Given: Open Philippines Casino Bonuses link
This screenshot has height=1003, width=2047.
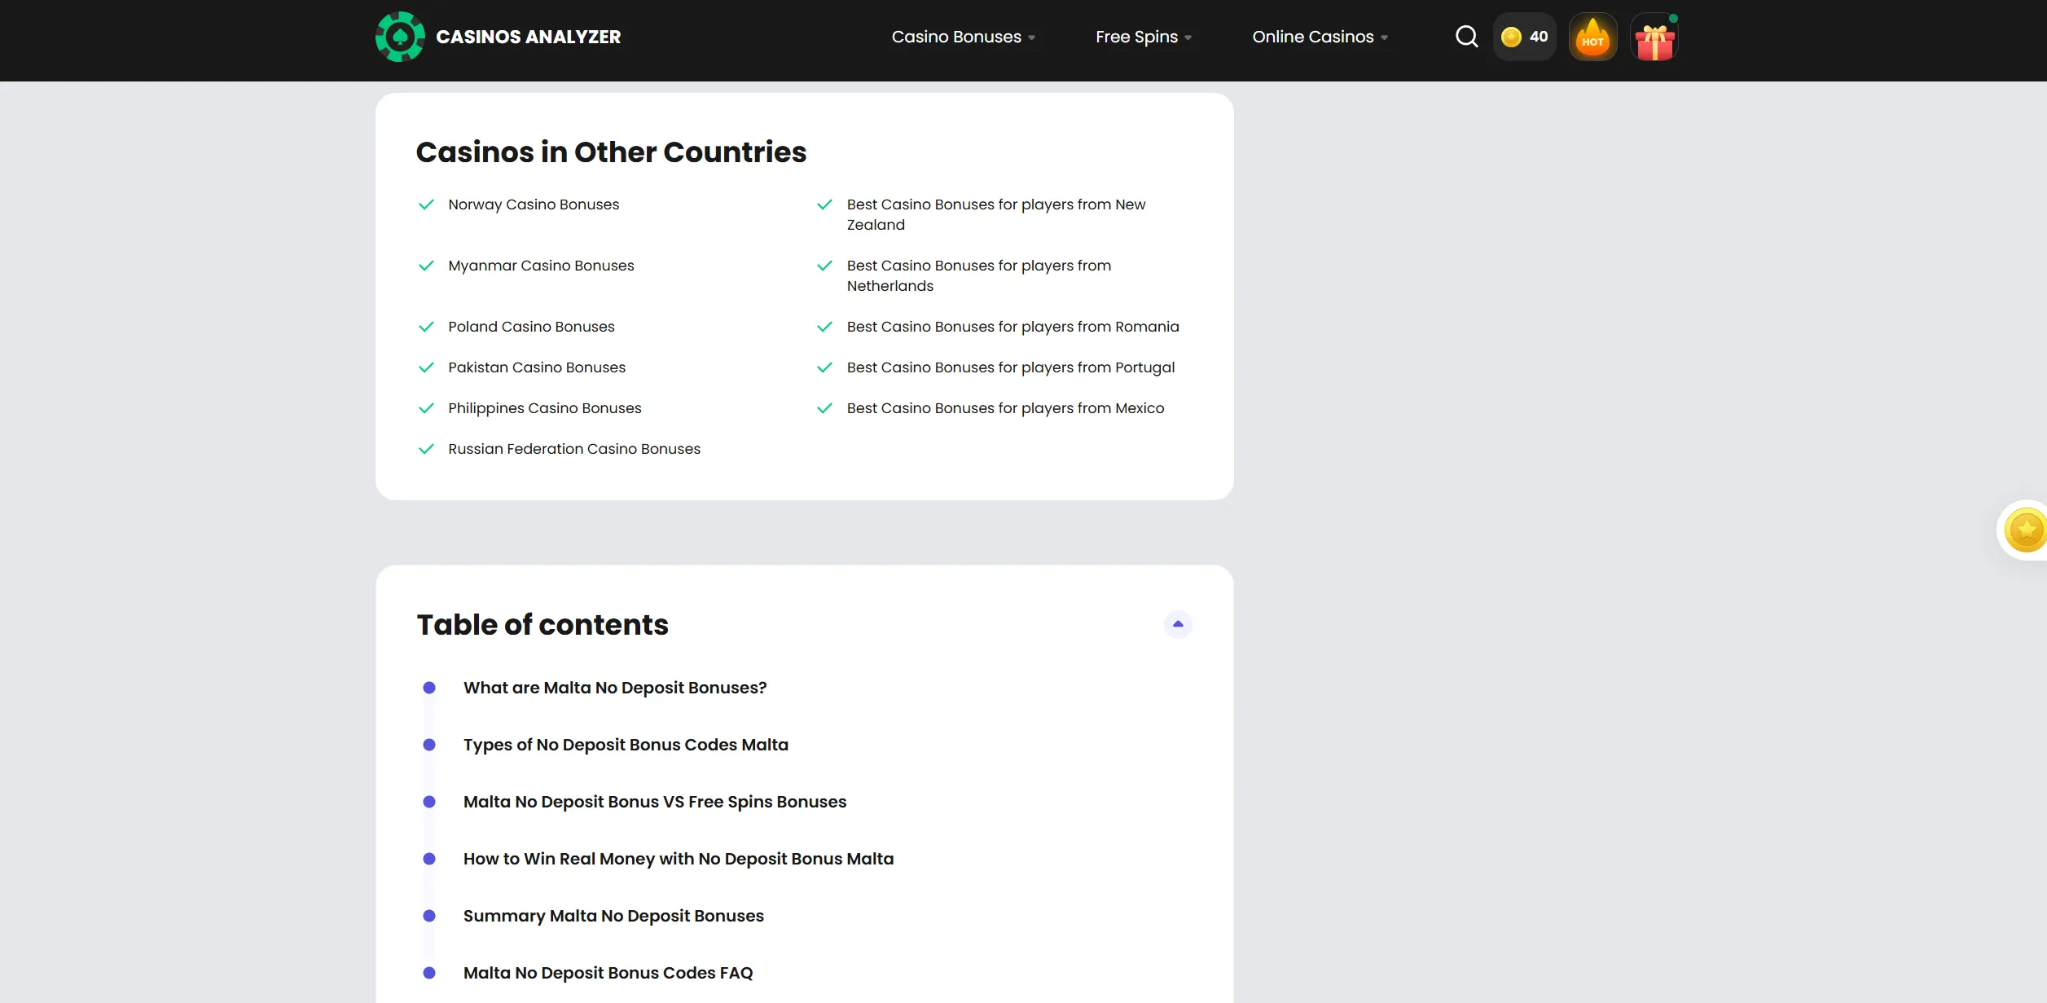Looking at the screenshot, I should pyautogui.click(x=545, y=408).
